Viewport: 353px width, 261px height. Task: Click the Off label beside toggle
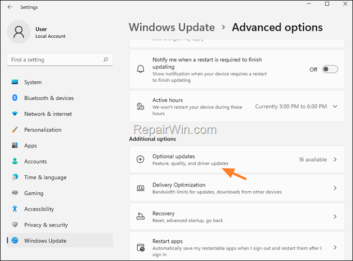[x=313, y=69]
